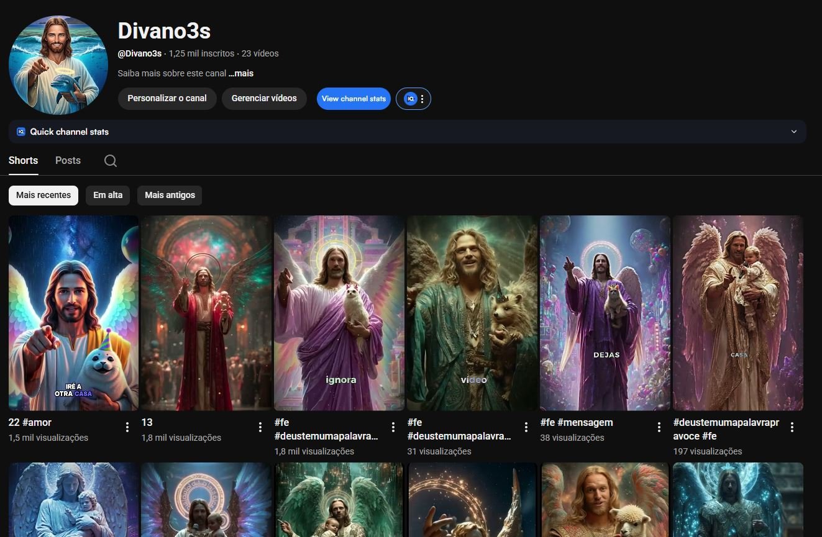Switch to the Shorts tab
Screen dimensions: 822x537
24,160
